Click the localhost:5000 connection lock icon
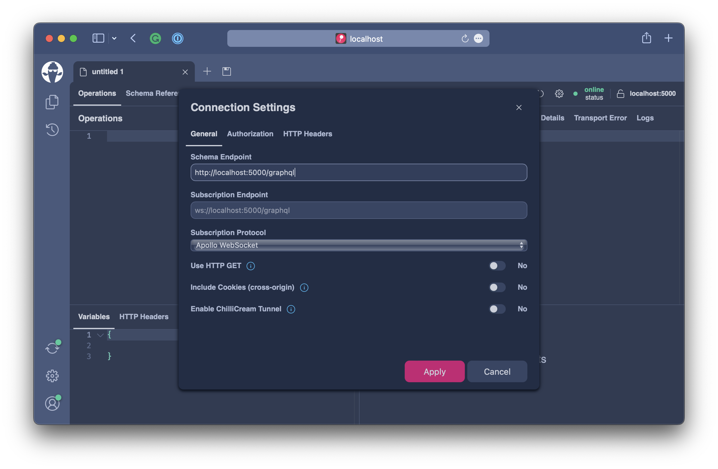718x469 pixels. point(621,93)
